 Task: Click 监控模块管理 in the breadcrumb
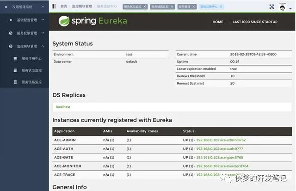(x=82, y=6)
